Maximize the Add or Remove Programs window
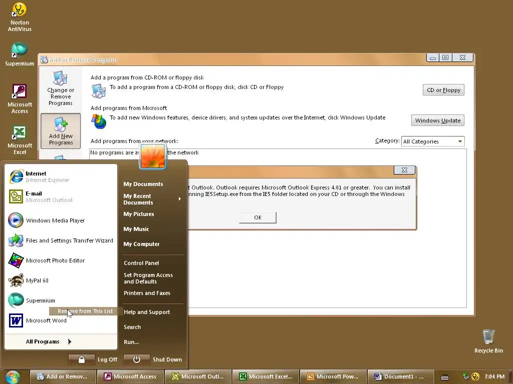 (x=445, y=58)
